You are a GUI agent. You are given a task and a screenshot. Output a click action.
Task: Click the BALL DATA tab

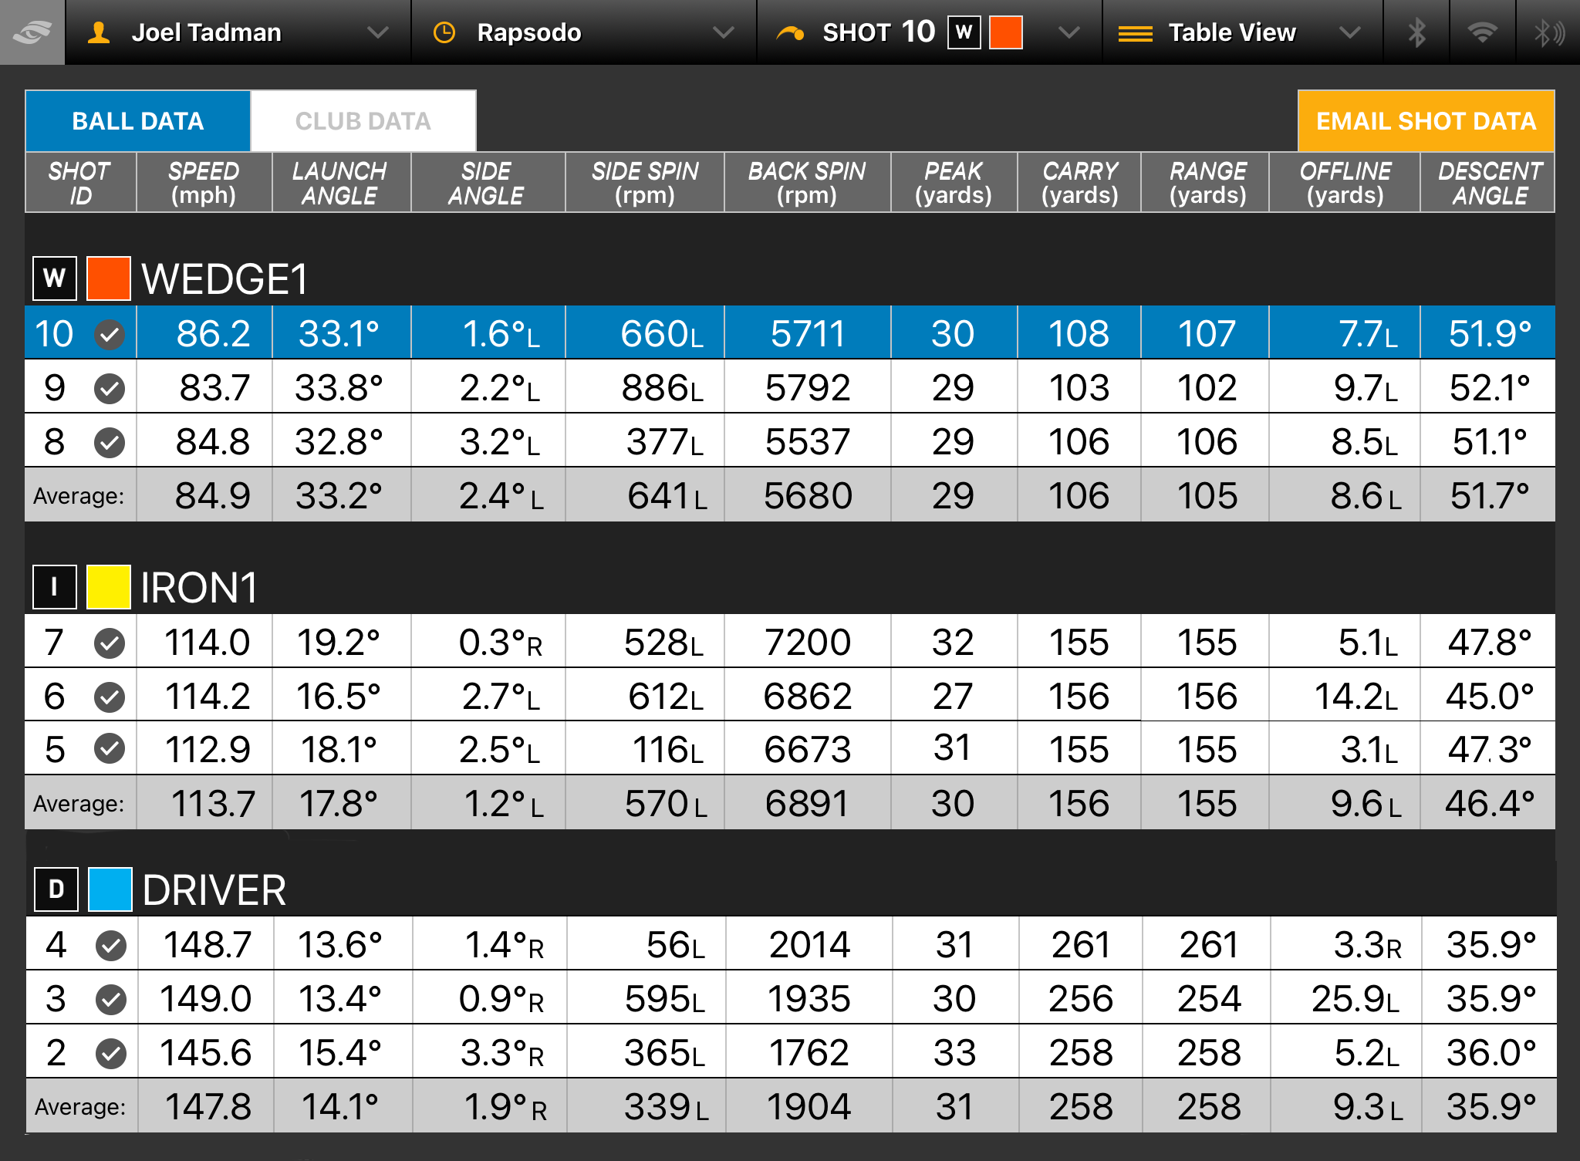tap(137, 120)
